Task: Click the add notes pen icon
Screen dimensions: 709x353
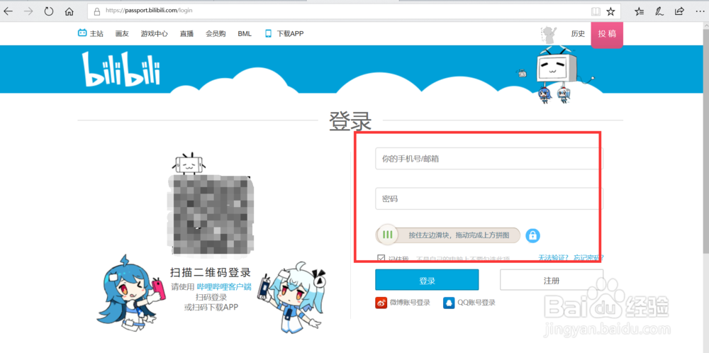Action: pyautogui.click(x=659, y=11)
